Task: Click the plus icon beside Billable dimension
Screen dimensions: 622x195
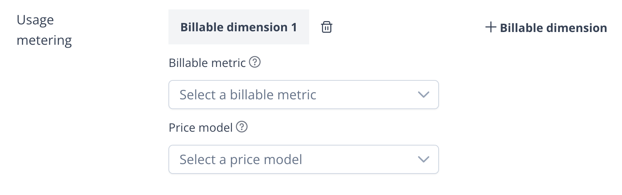Action: 491,27
